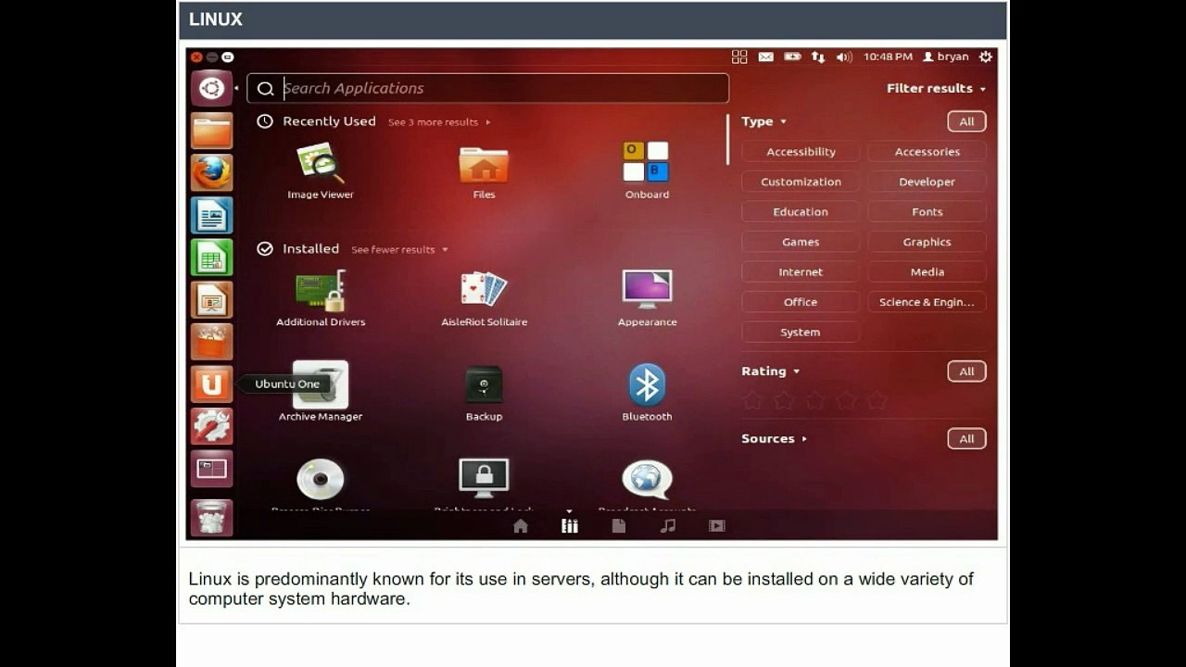
Task: Open the bryan user menu
Action: point(946,57)
